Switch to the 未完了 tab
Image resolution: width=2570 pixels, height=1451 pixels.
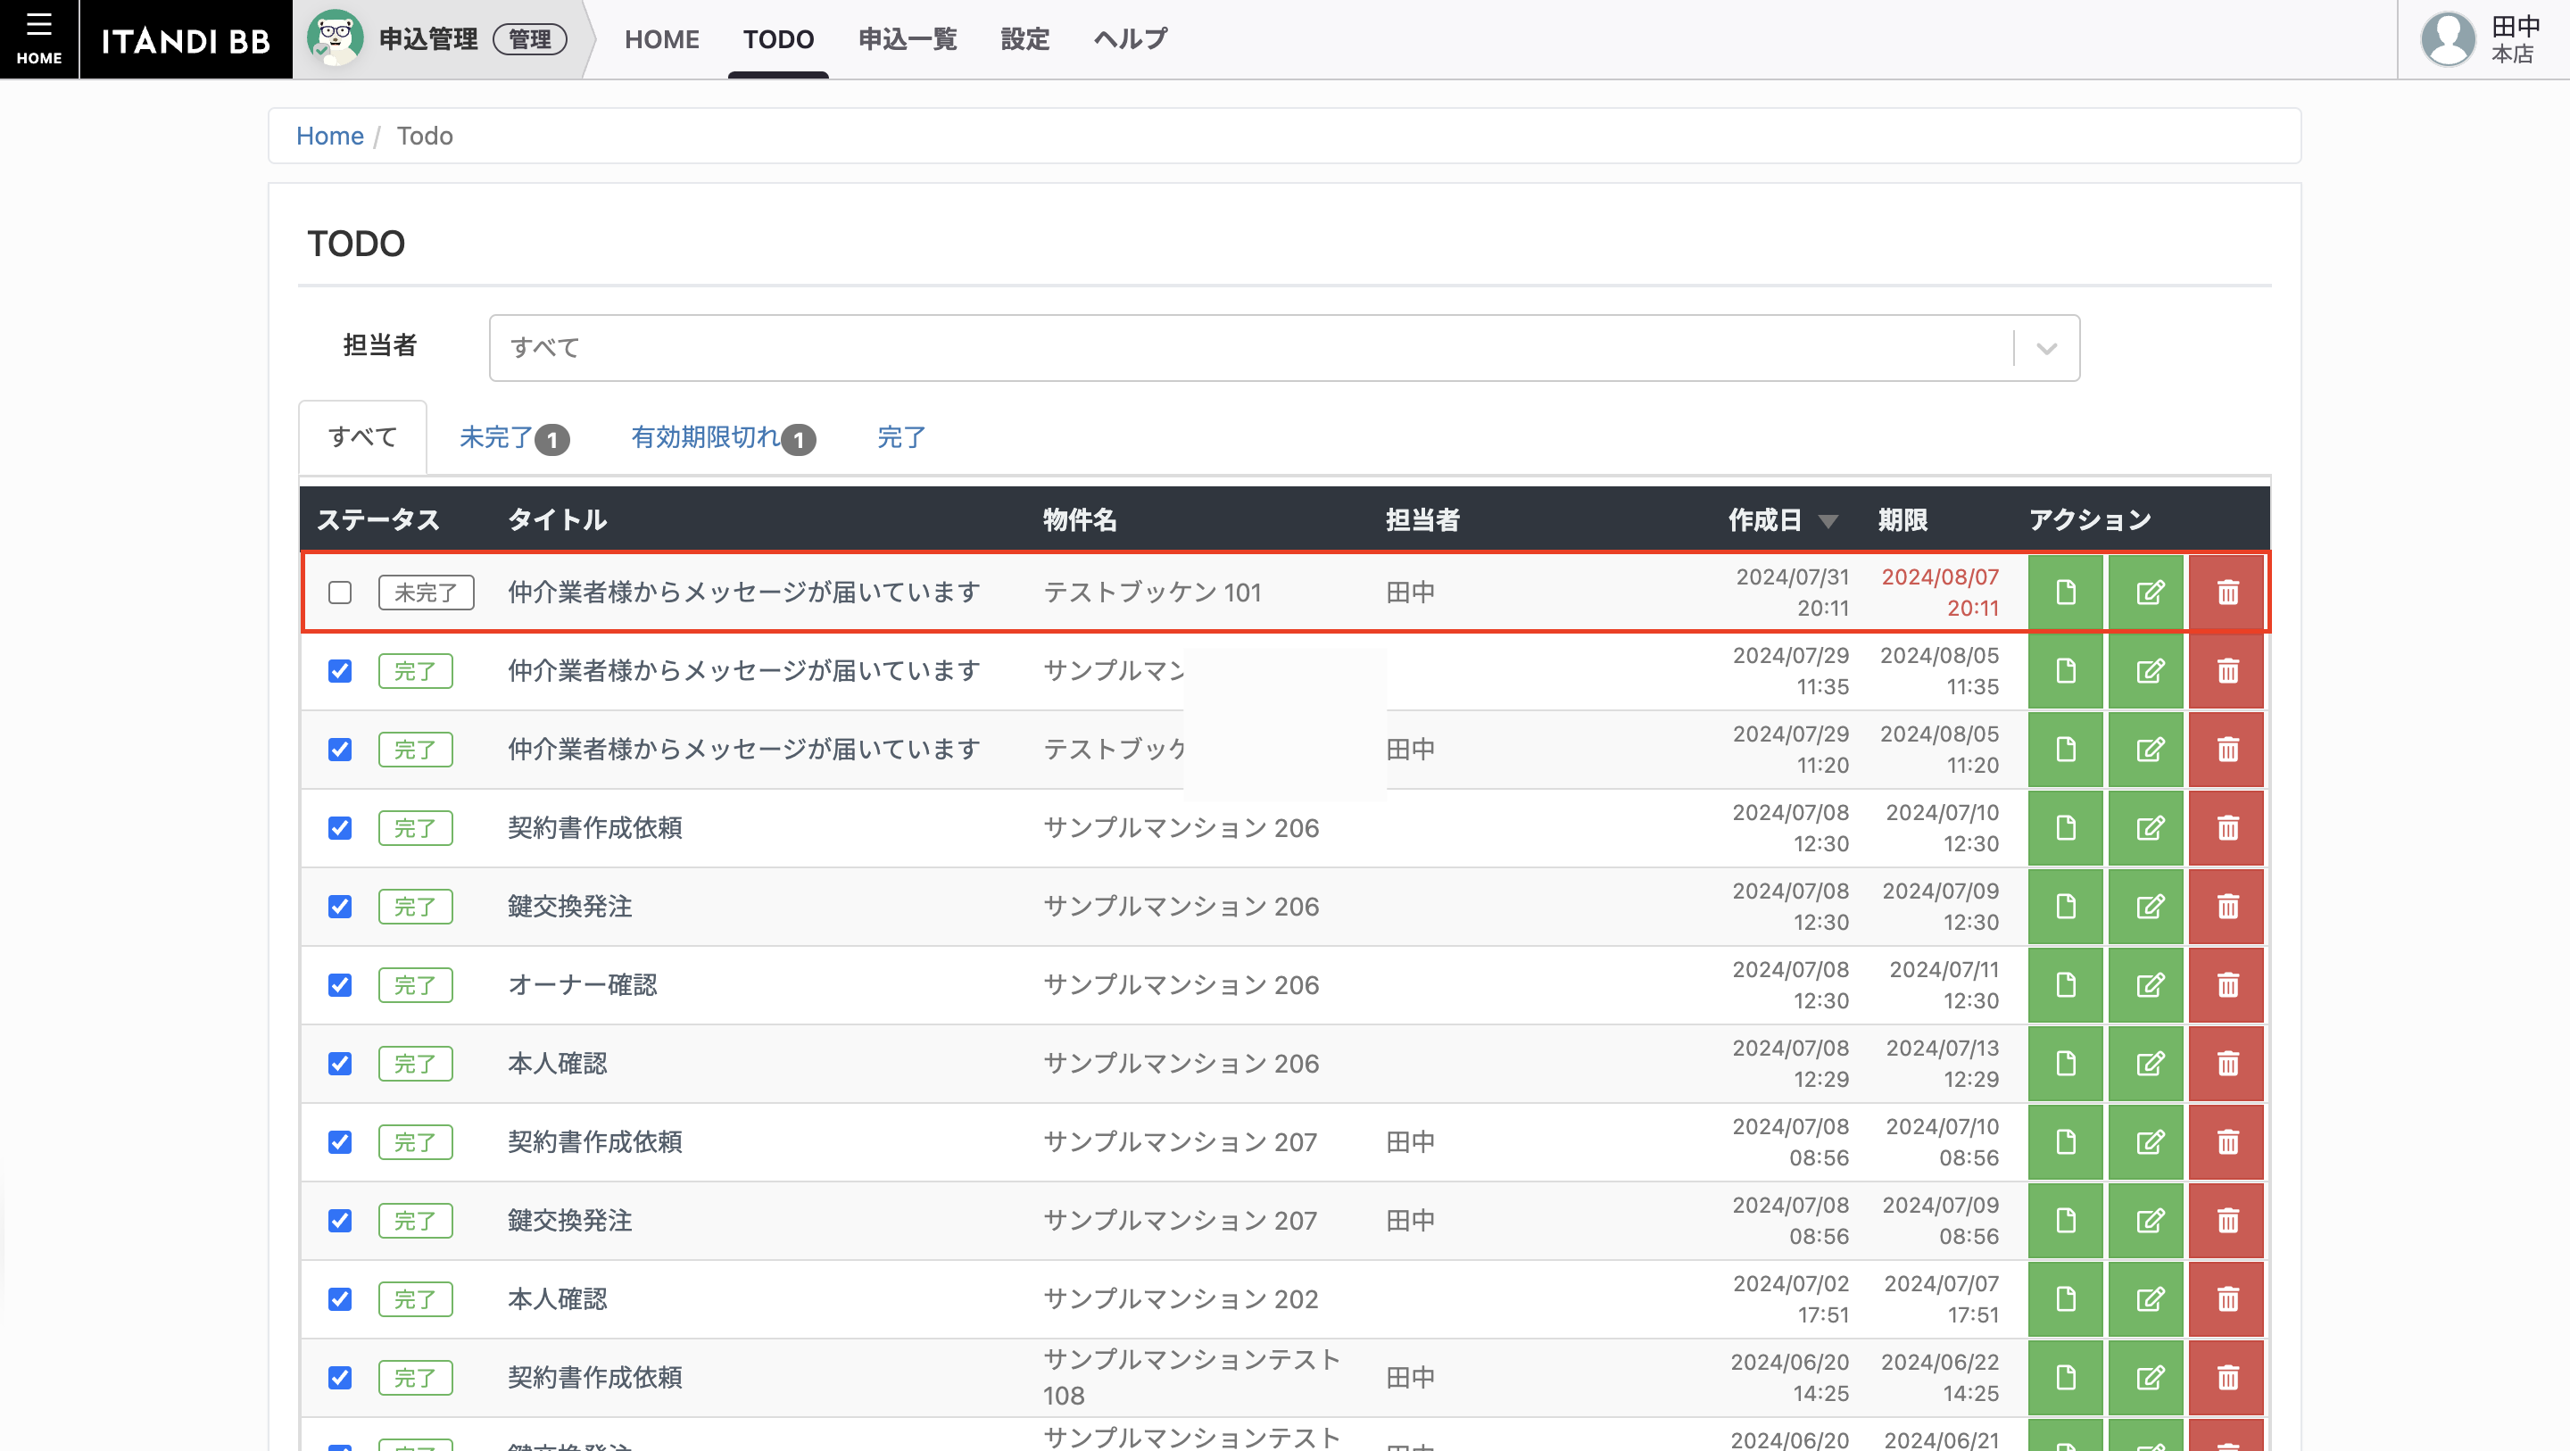[514, 438]
